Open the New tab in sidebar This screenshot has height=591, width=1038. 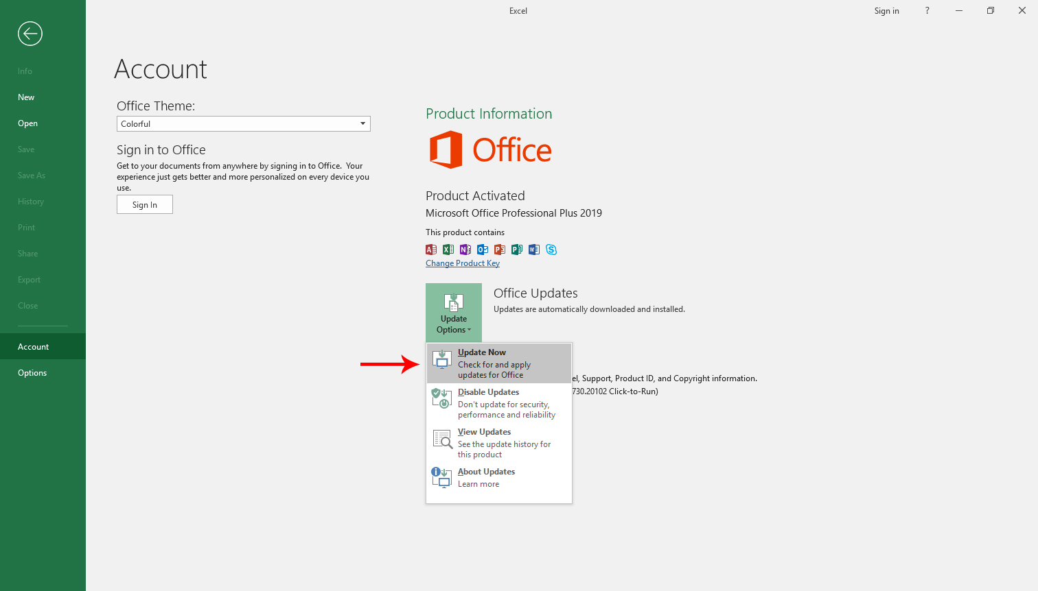(43, 97)
